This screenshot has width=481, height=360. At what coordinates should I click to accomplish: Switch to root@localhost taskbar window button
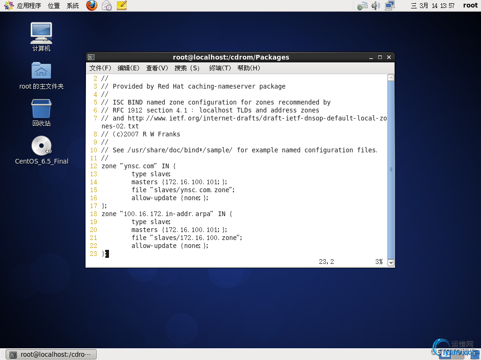52,354
